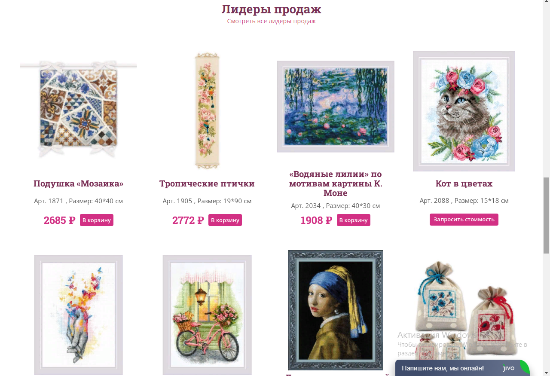Click the page vertical scrollbar thumb
This screenshot has height=376, width=550.
[x=546, y=215]
